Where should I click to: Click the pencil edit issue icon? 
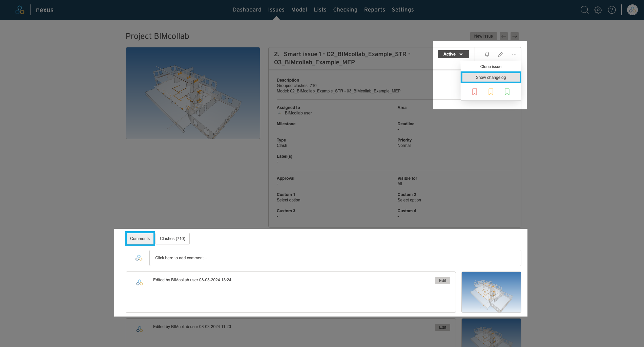[501, 54]
